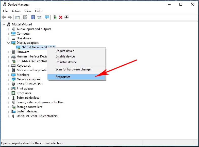This screenshot has height=147, width=199.
Task: Expand the Ports (COM & LPT) chevron
Action: [9, 84]
